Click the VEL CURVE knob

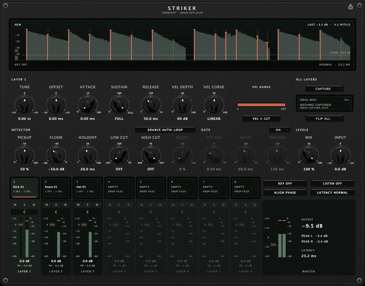214,104
